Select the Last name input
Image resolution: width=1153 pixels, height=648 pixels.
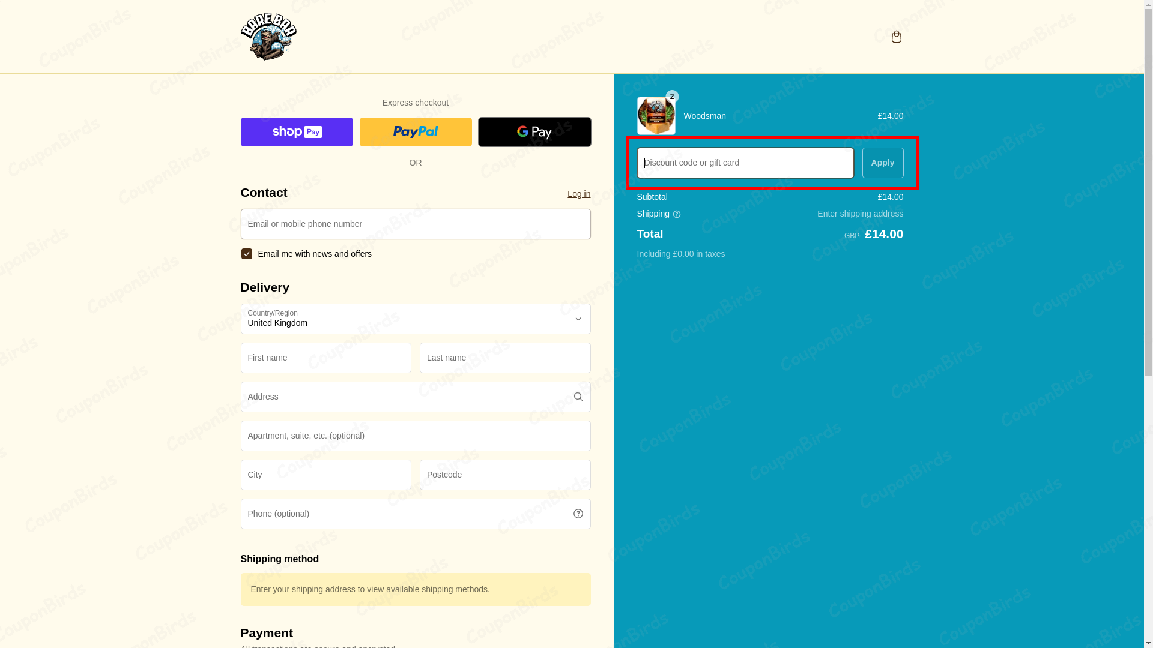505,358
